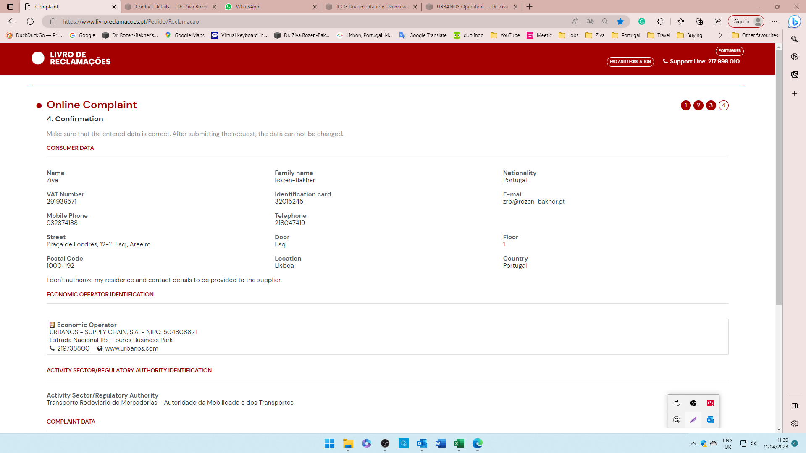Open the Travel favourites folder
Viewport: 806px width, 453px height.
(659, 35)
